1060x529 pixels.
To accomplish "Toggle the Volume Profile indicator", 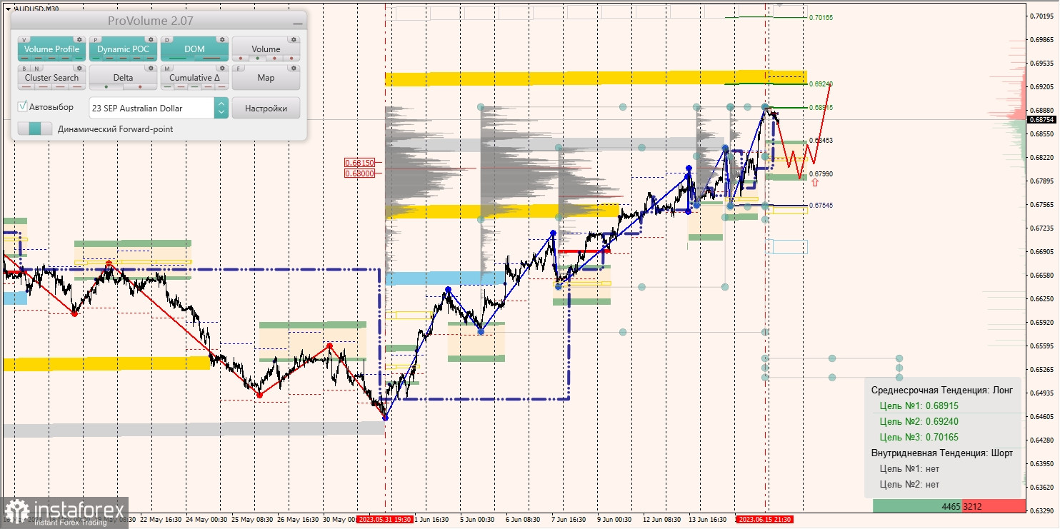I will click(51, 49).
